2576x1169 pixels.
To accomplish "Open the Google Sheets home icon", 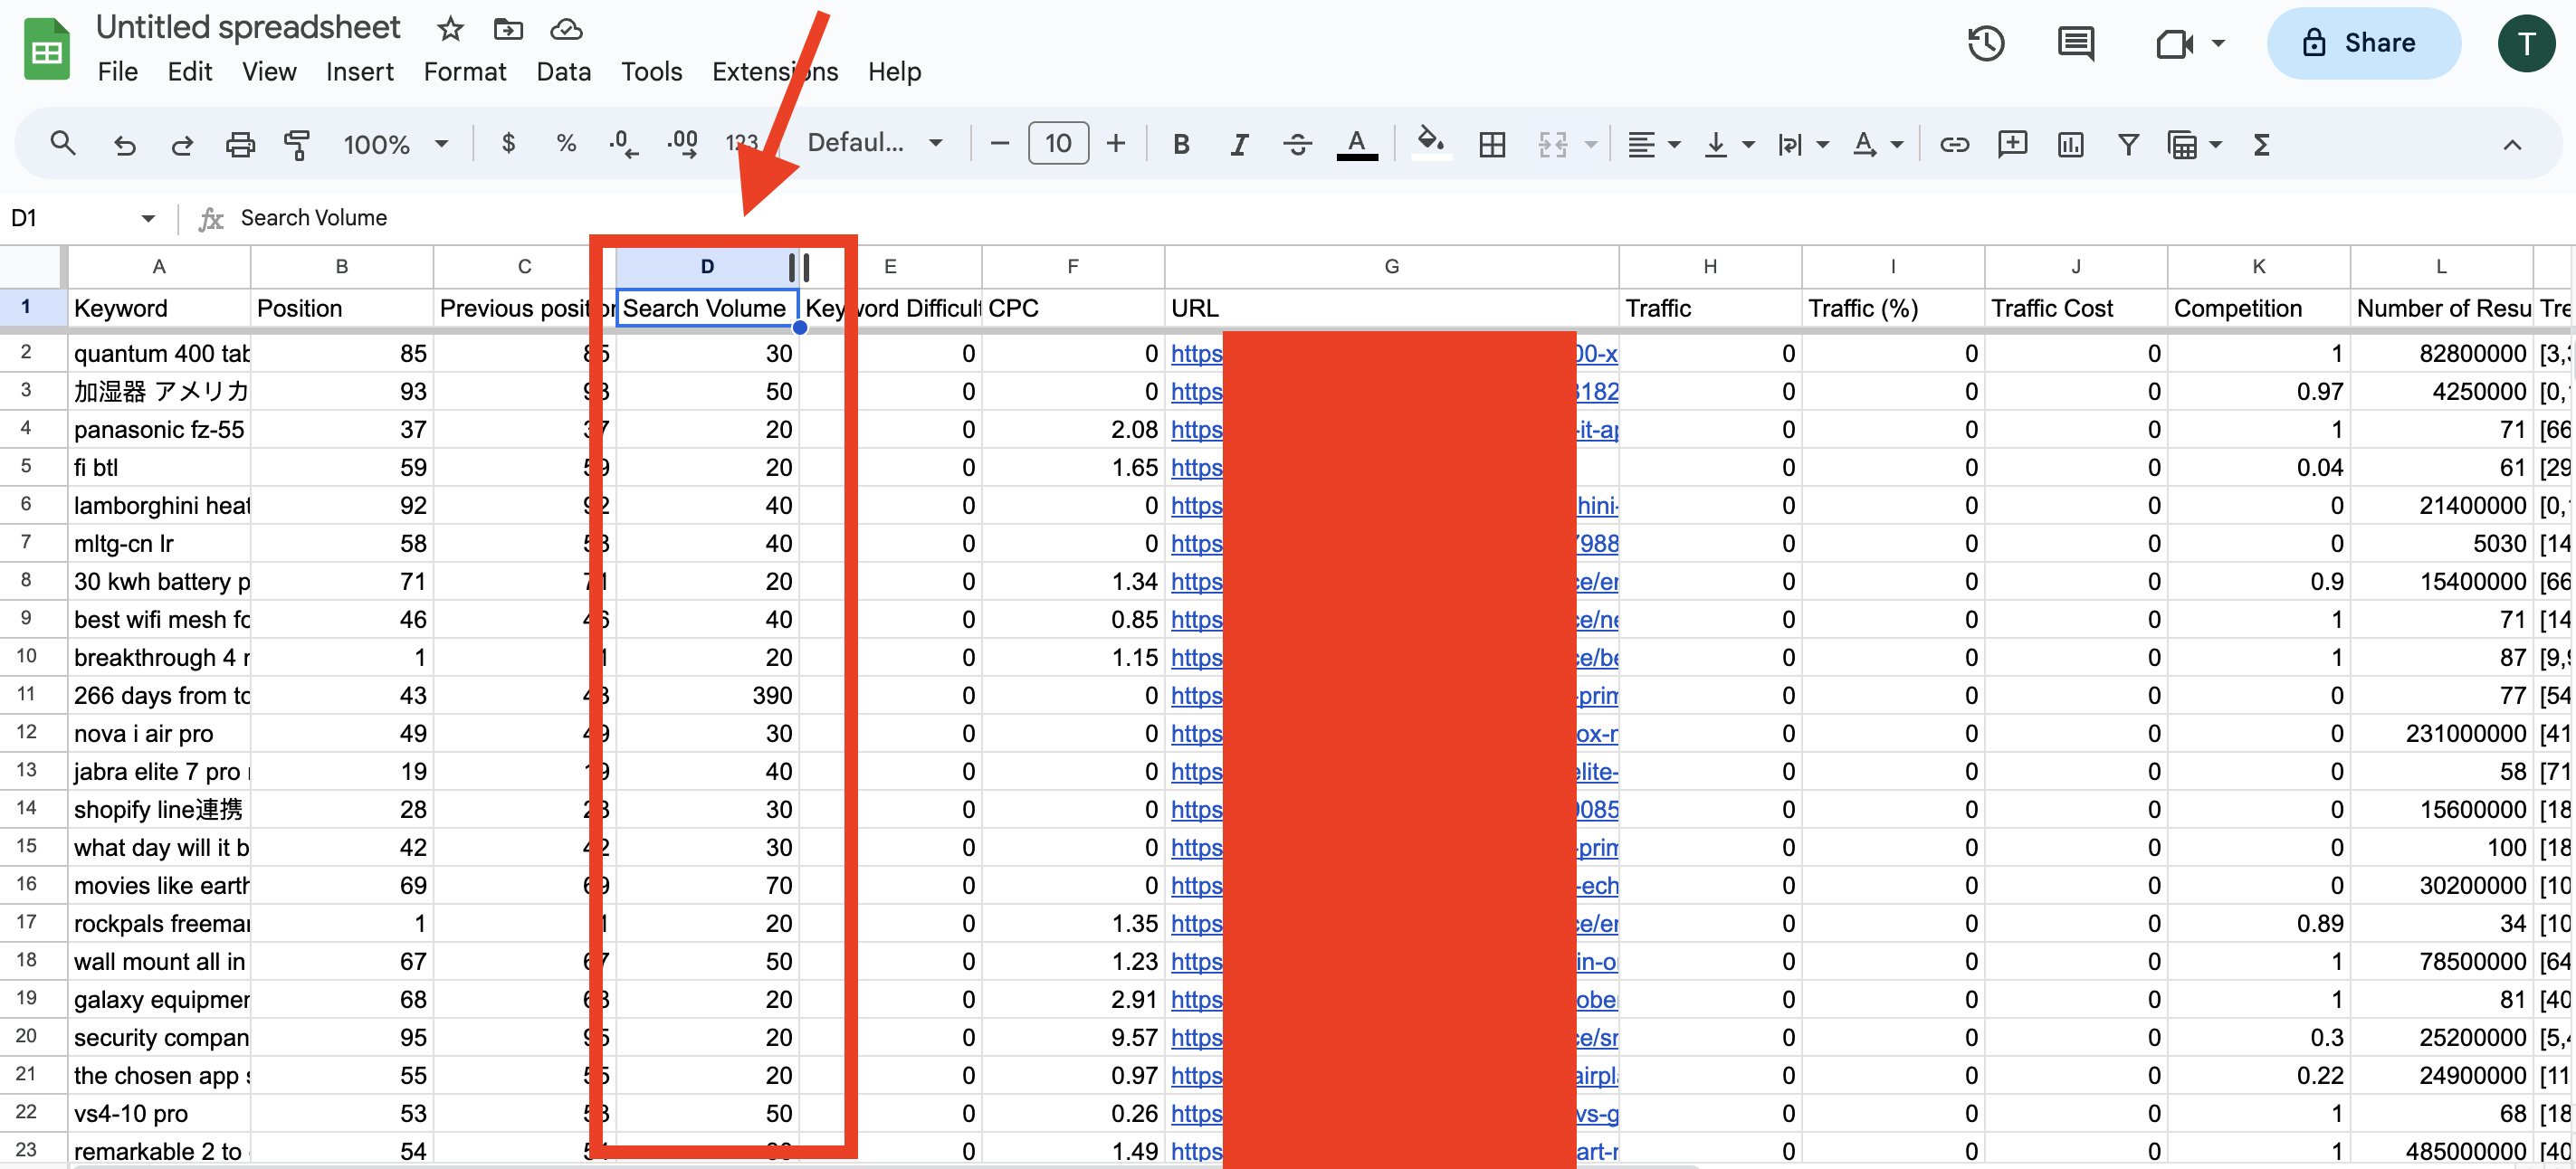I will (x=46, y=48).
